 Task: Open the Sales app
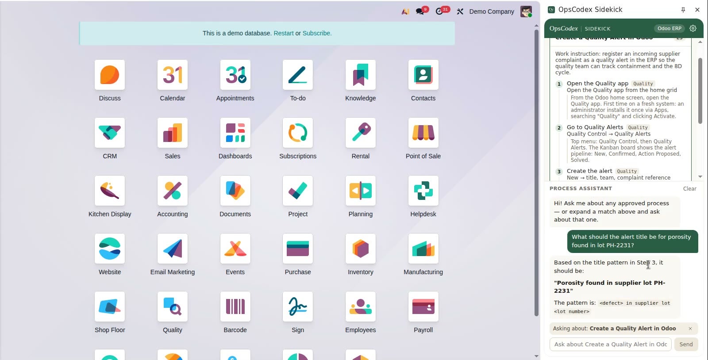tap(173, 133)
